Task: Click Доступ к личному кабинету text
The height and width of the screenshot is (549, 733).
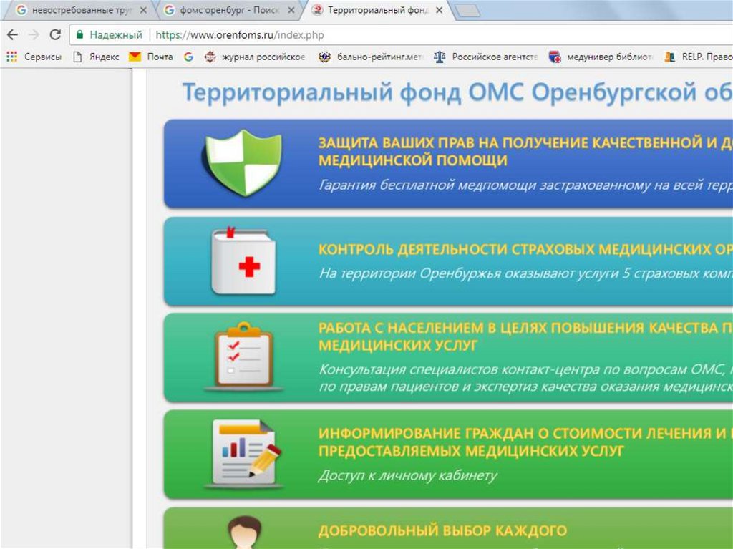Action: [407, 475]
